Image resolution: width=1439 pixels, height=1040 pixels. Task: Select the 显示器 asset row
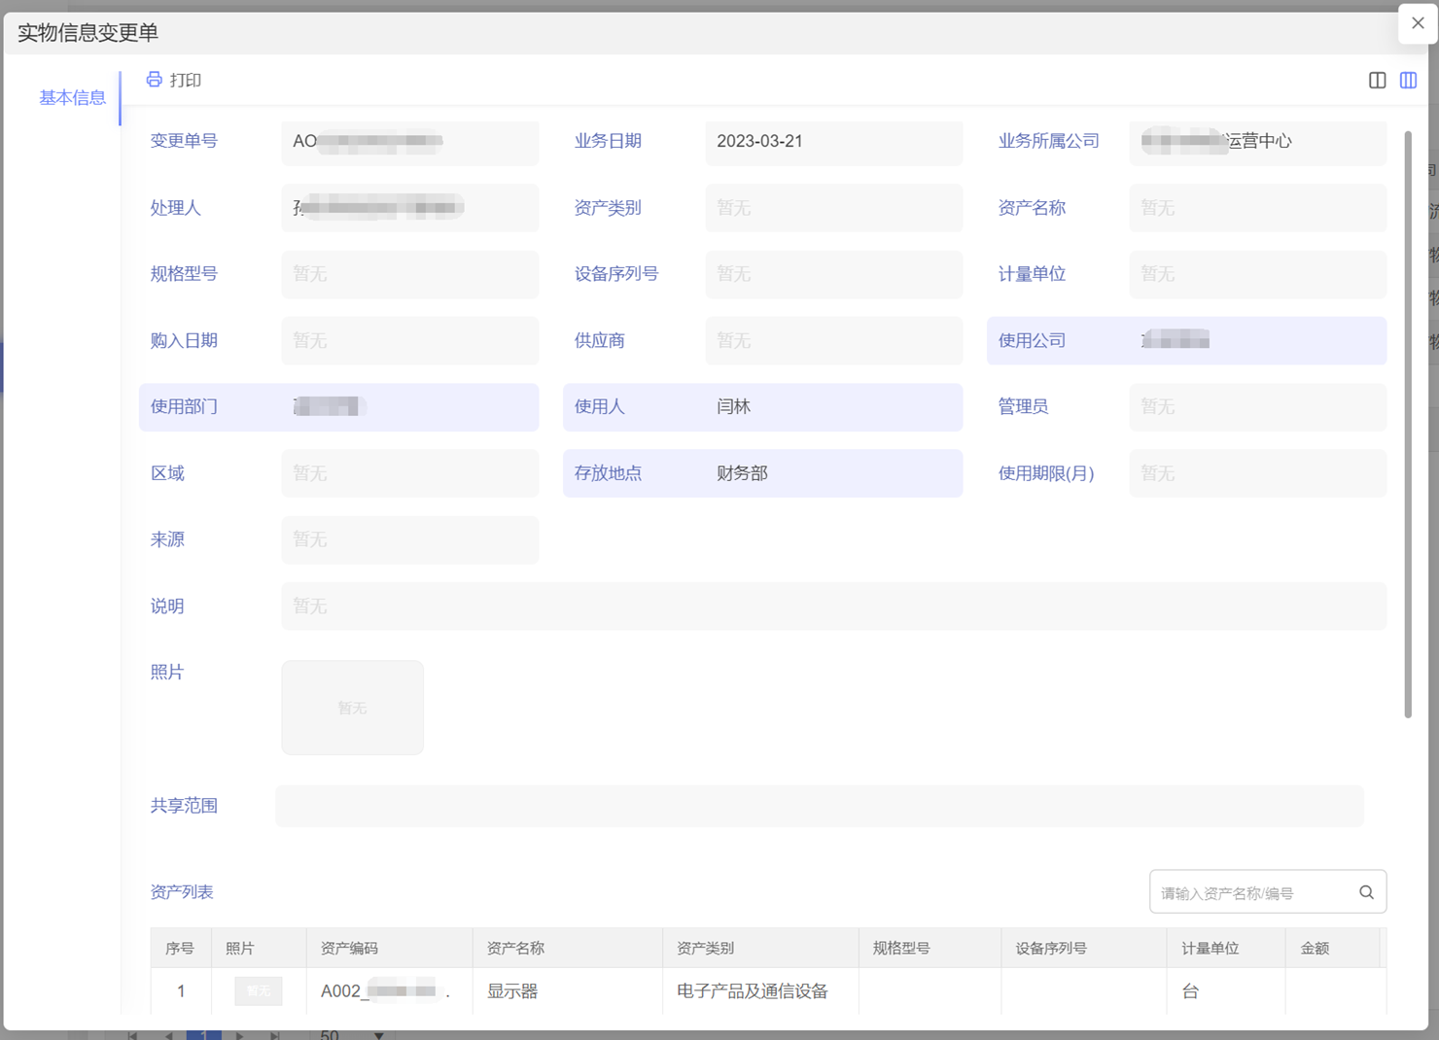click(512, 990)
